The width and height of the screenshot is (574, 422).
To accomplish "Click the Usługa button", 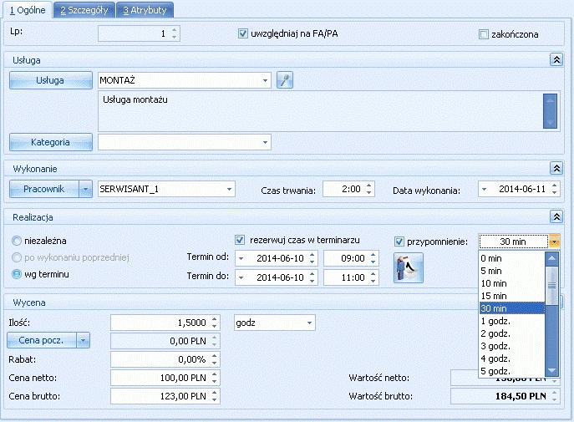I will click(50, 80).
